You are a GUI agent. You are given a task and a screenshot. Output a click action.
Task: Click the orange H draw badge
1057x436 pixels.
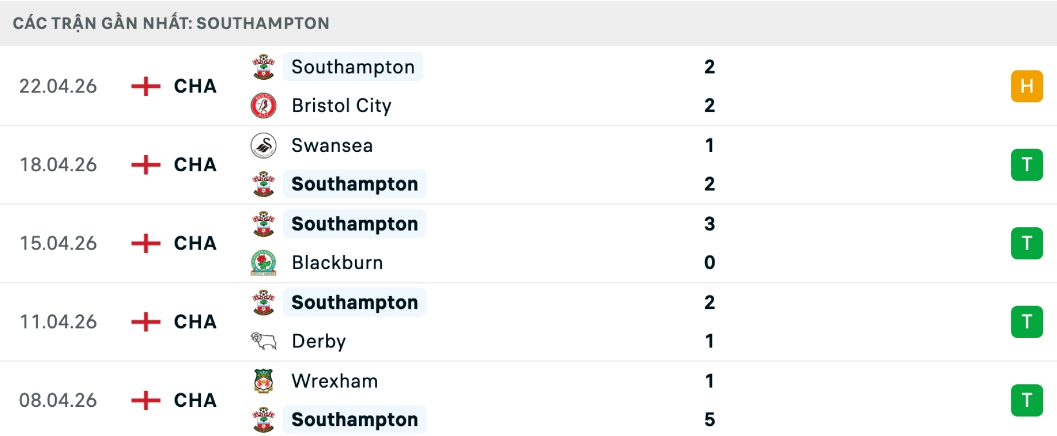(1026, 86)
